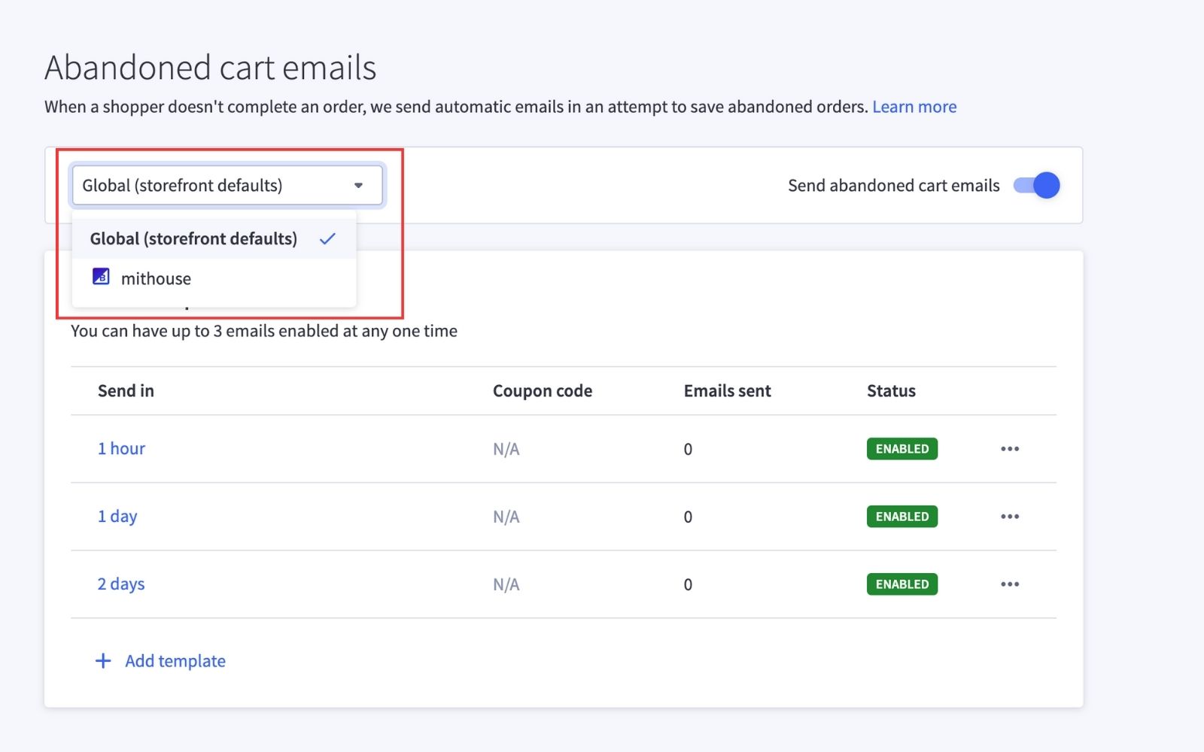Click the Status column header
Viewport: 1204px width, 752px height.
pos(891,391)
